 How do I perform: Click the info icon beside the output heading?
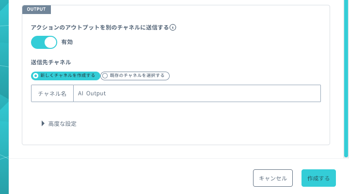pos(173,27)
